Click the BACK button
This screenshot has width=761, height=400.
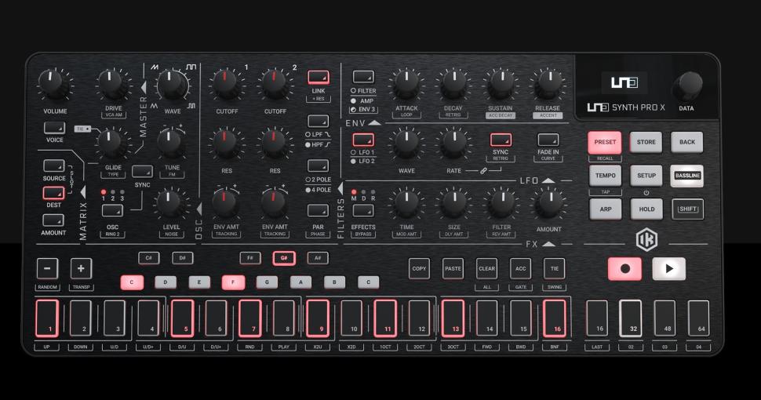tap(686, 142)
